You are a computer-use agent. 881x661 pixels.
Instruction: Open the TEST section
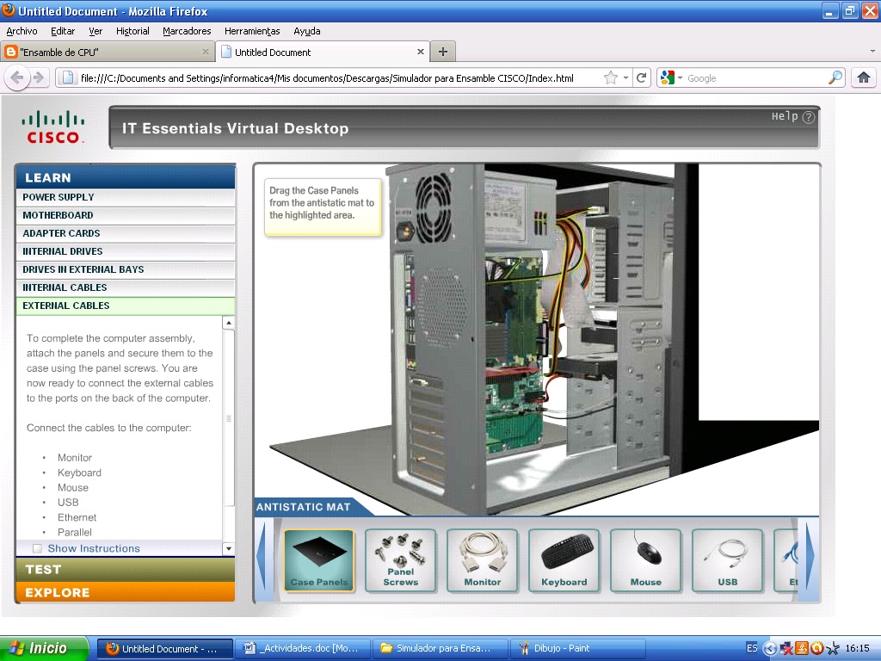[x=125, y=569]
